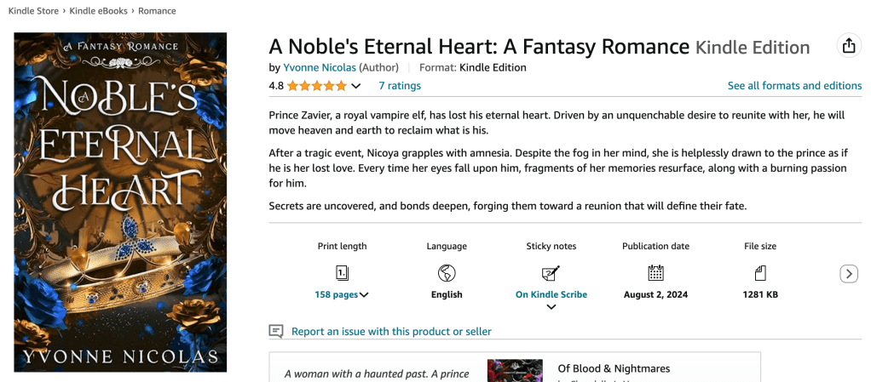Image resolution: width=871 pixels, height=382 pixels.
Task: Open See all formats and editions
Action: (x=794, y=86)
